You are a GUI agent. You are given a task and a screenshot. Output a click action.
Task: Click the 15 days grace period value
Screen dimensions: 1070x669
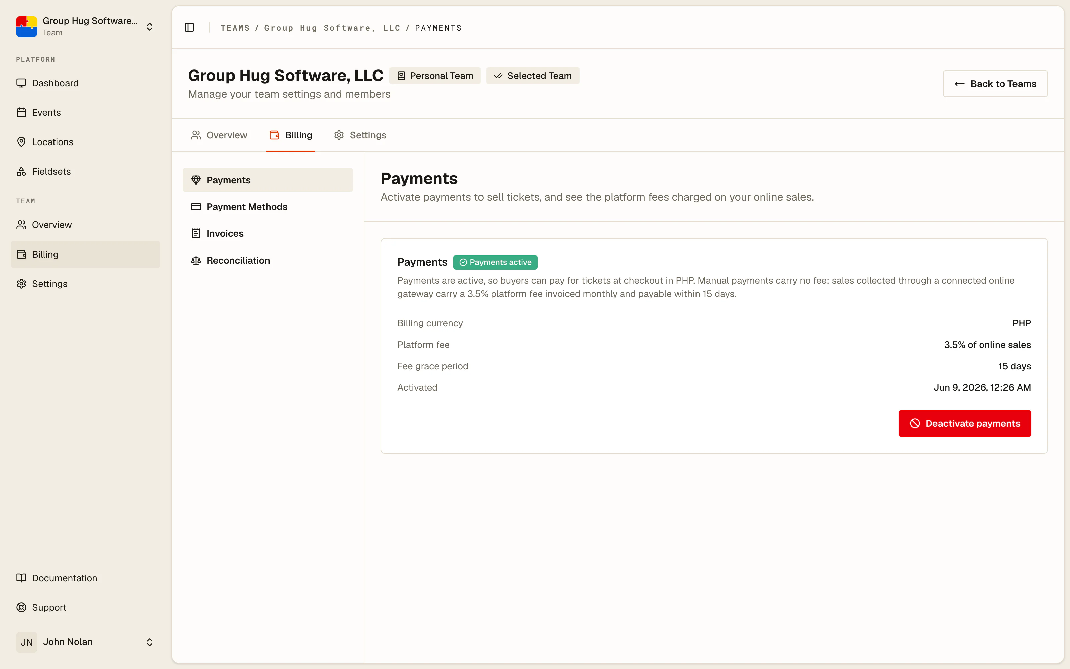pos(1014,366)
